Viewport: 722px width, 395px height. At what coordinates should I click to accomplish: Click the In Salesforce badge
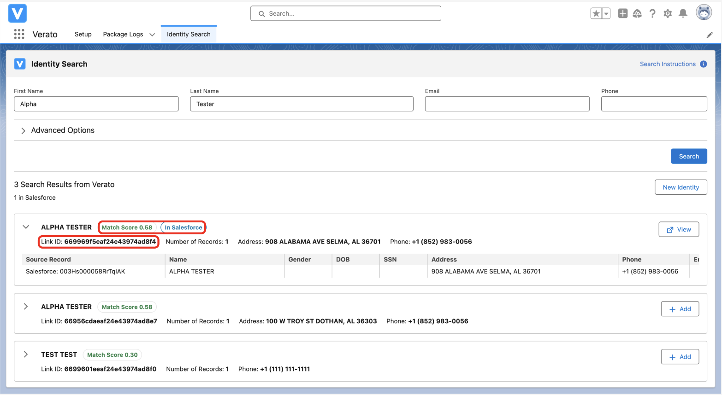[183, 227]
